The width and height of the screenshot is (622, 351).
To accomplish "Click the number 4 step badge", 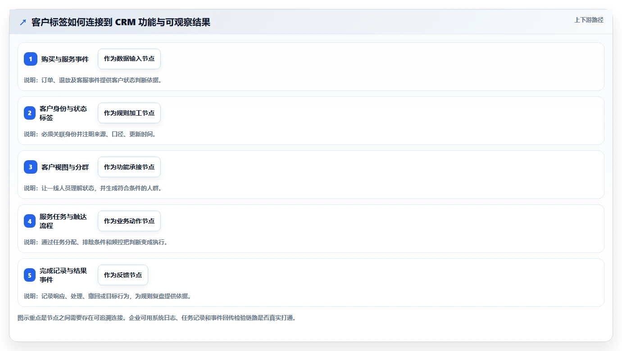I will (30, 221).
